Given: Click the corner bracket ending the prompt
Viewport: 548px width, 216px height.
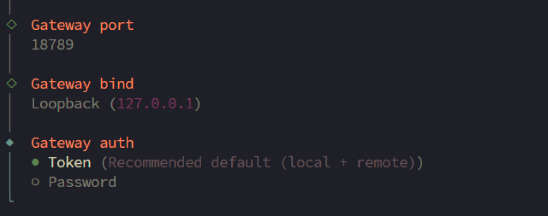Looking at the screenshot, I should point(11,198).
